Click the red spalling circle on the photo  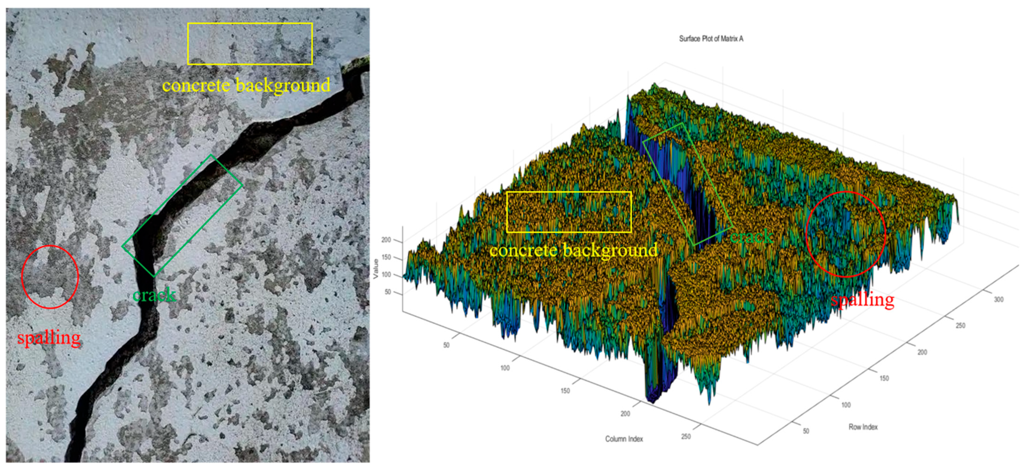[50, 277]
